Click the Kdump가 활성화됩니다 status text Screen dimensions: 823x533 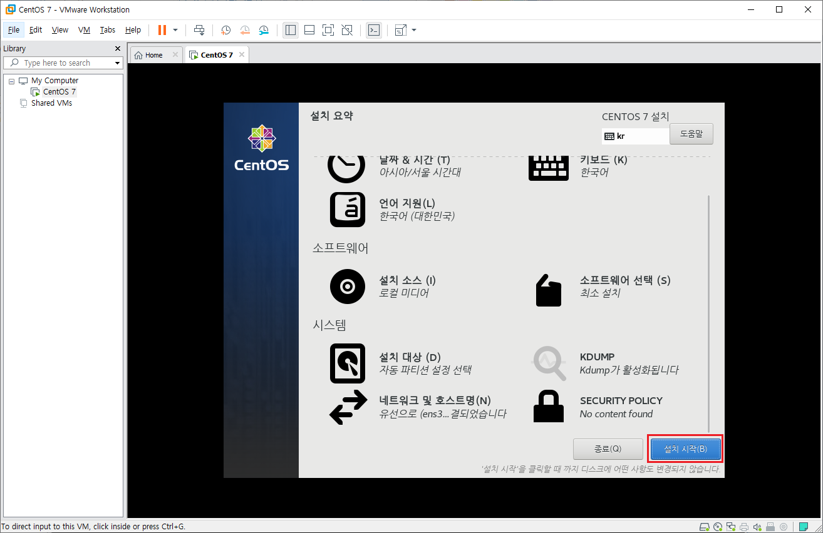(x=629, y=370)
